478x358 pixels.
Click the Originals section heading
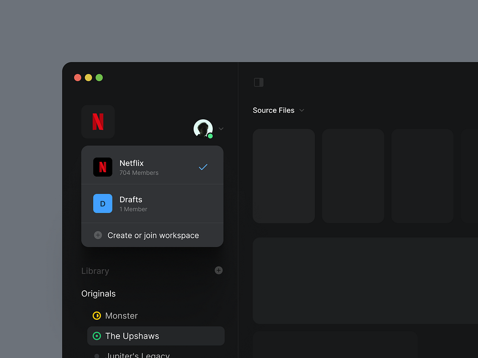[98, 294]
